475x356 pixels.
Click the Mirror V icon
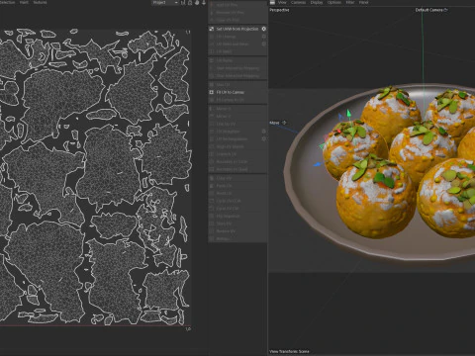[212, 116]
